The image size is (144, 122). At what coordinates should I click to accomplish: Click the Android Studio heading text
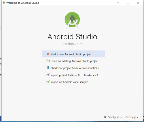pyautogui.click(x=72, y=37)
